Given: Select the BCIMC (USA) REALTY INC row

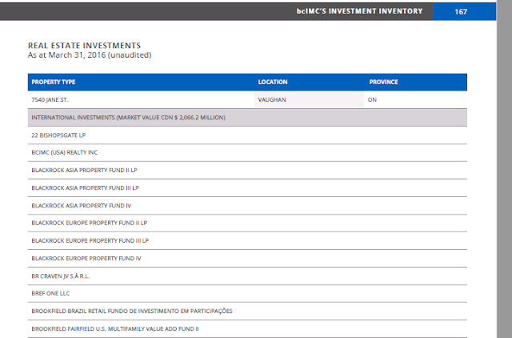Looking at the screenshot, I should tap(247, 152).
